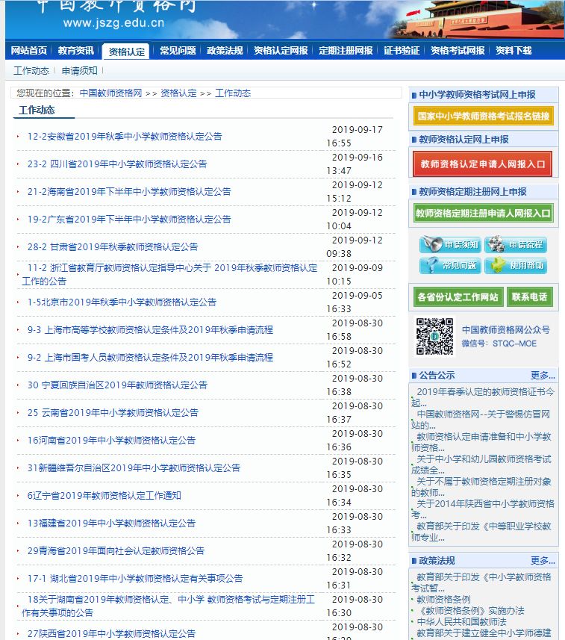Open 27陕西省 announcement link
The width and height of the screenshot is (565, 640).
tap(111, 634)
